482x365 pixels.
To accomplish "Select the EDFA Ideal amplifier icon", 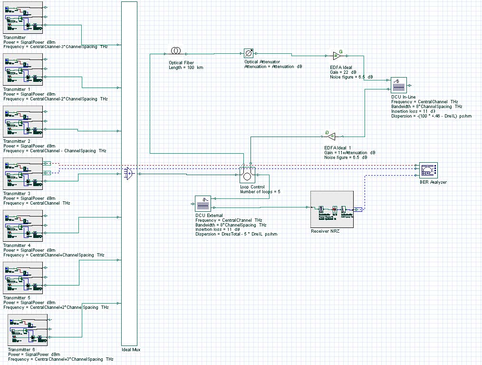I will [336, 55].
